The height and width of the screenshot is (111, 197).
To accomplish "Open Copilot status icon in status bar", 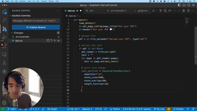I will [169, 109].
